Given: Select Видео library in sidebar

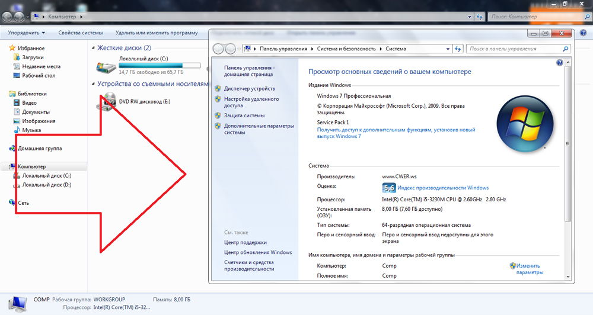Looking at the screenshot, I should tap(29, 103).
